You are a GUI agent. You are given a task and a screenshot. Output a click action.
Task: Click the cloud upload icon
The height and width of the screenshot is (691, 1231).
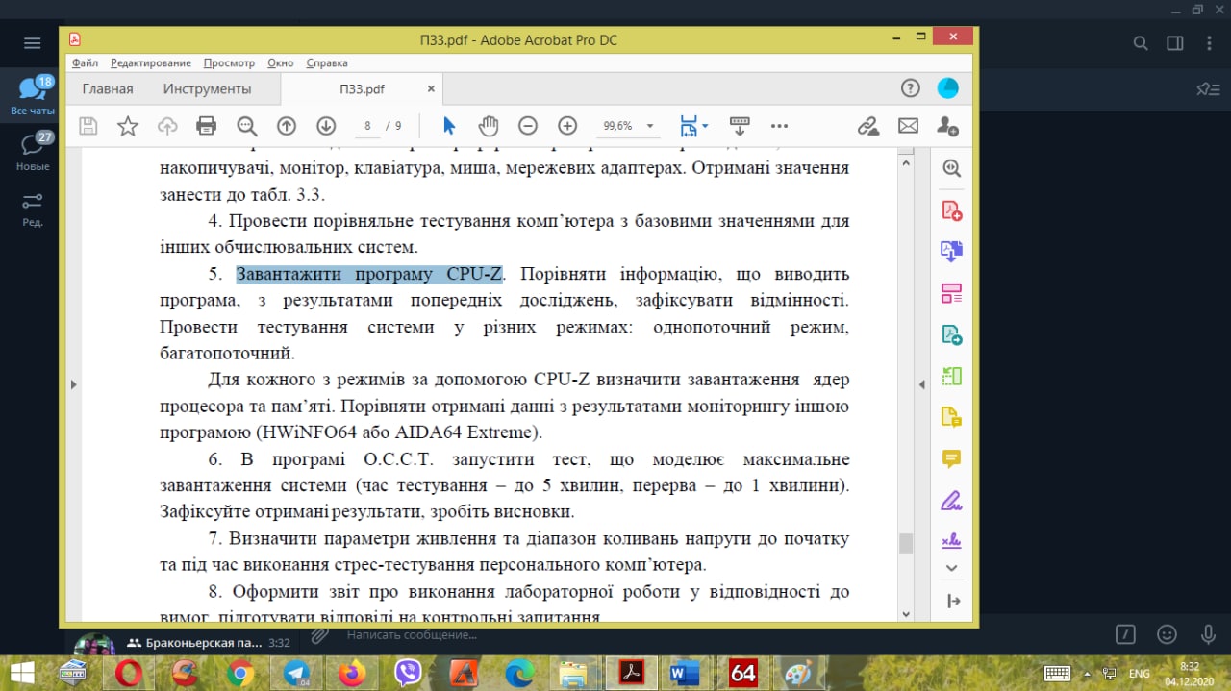click(x=167, y=126)
